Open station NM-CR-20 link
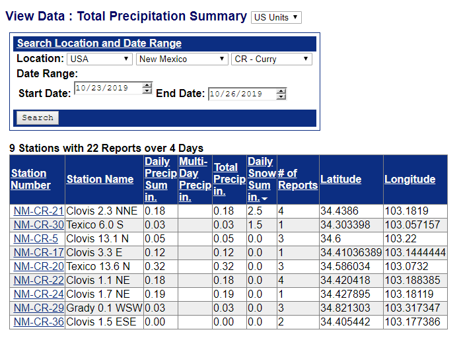Image resolution: width=461 pixels, height=342 pixels. 38,266
